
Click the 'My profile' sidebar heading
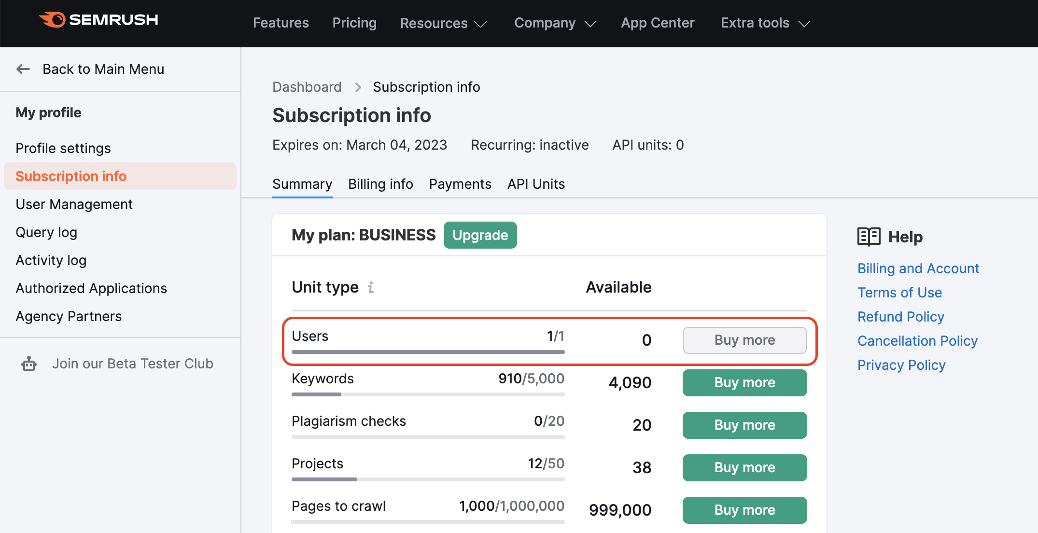point(48,112)
